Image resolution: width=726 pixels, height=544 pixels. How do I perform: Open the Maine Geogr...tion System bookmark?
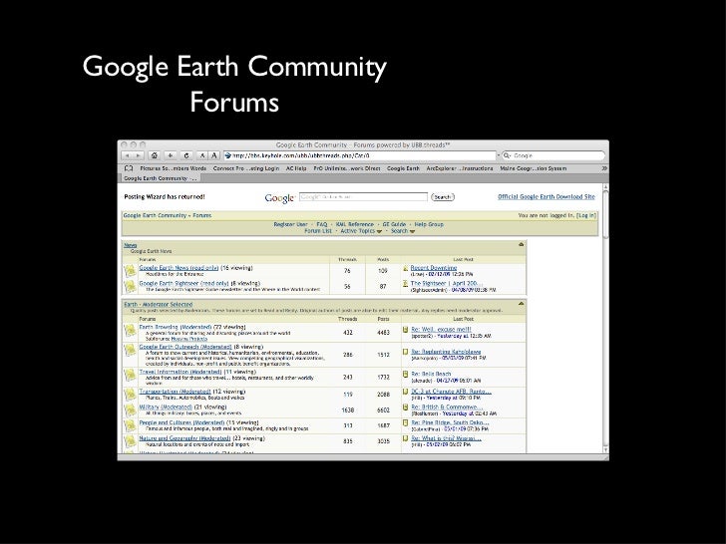click(x=533, y=168)
